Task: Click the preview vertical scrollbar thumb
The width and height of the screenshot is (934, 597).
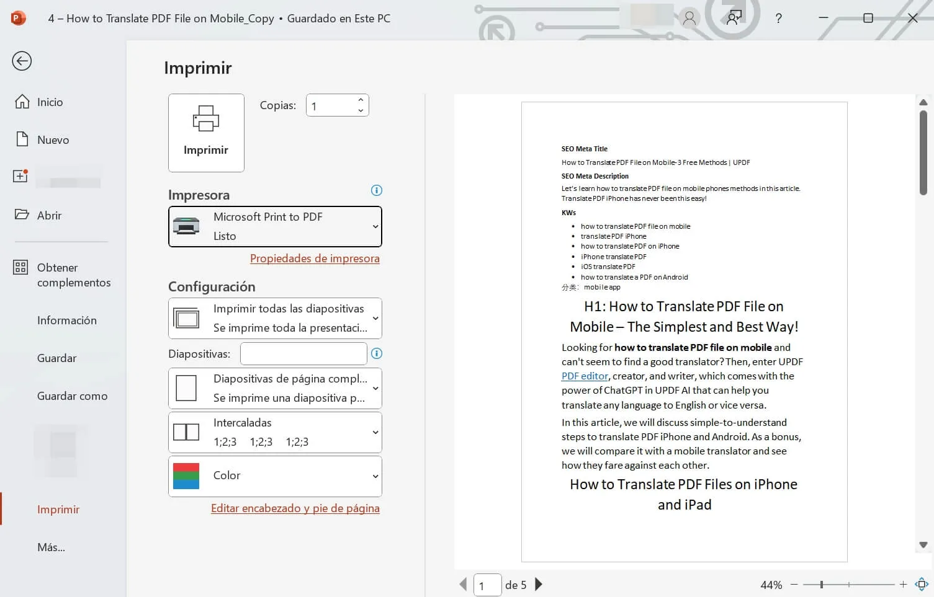Action: pos(923,153)
